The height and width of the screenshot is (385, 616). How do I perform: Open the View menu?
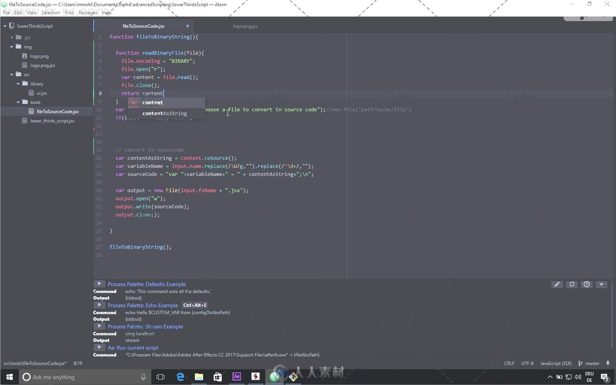(x=32, y=12)
